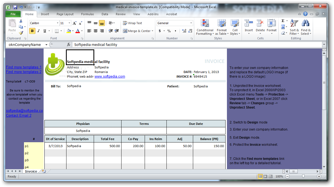Open the borders dropdown arrow

point(61,31)
